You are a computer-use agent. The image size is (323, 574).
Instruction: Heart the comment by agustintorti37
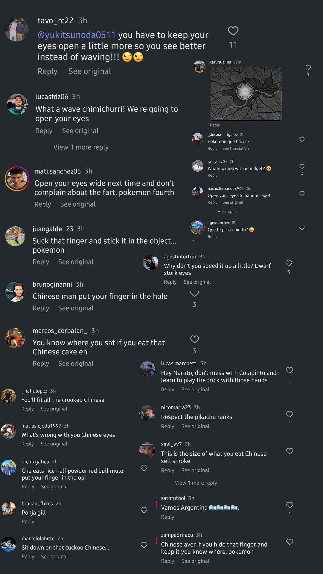289,263
